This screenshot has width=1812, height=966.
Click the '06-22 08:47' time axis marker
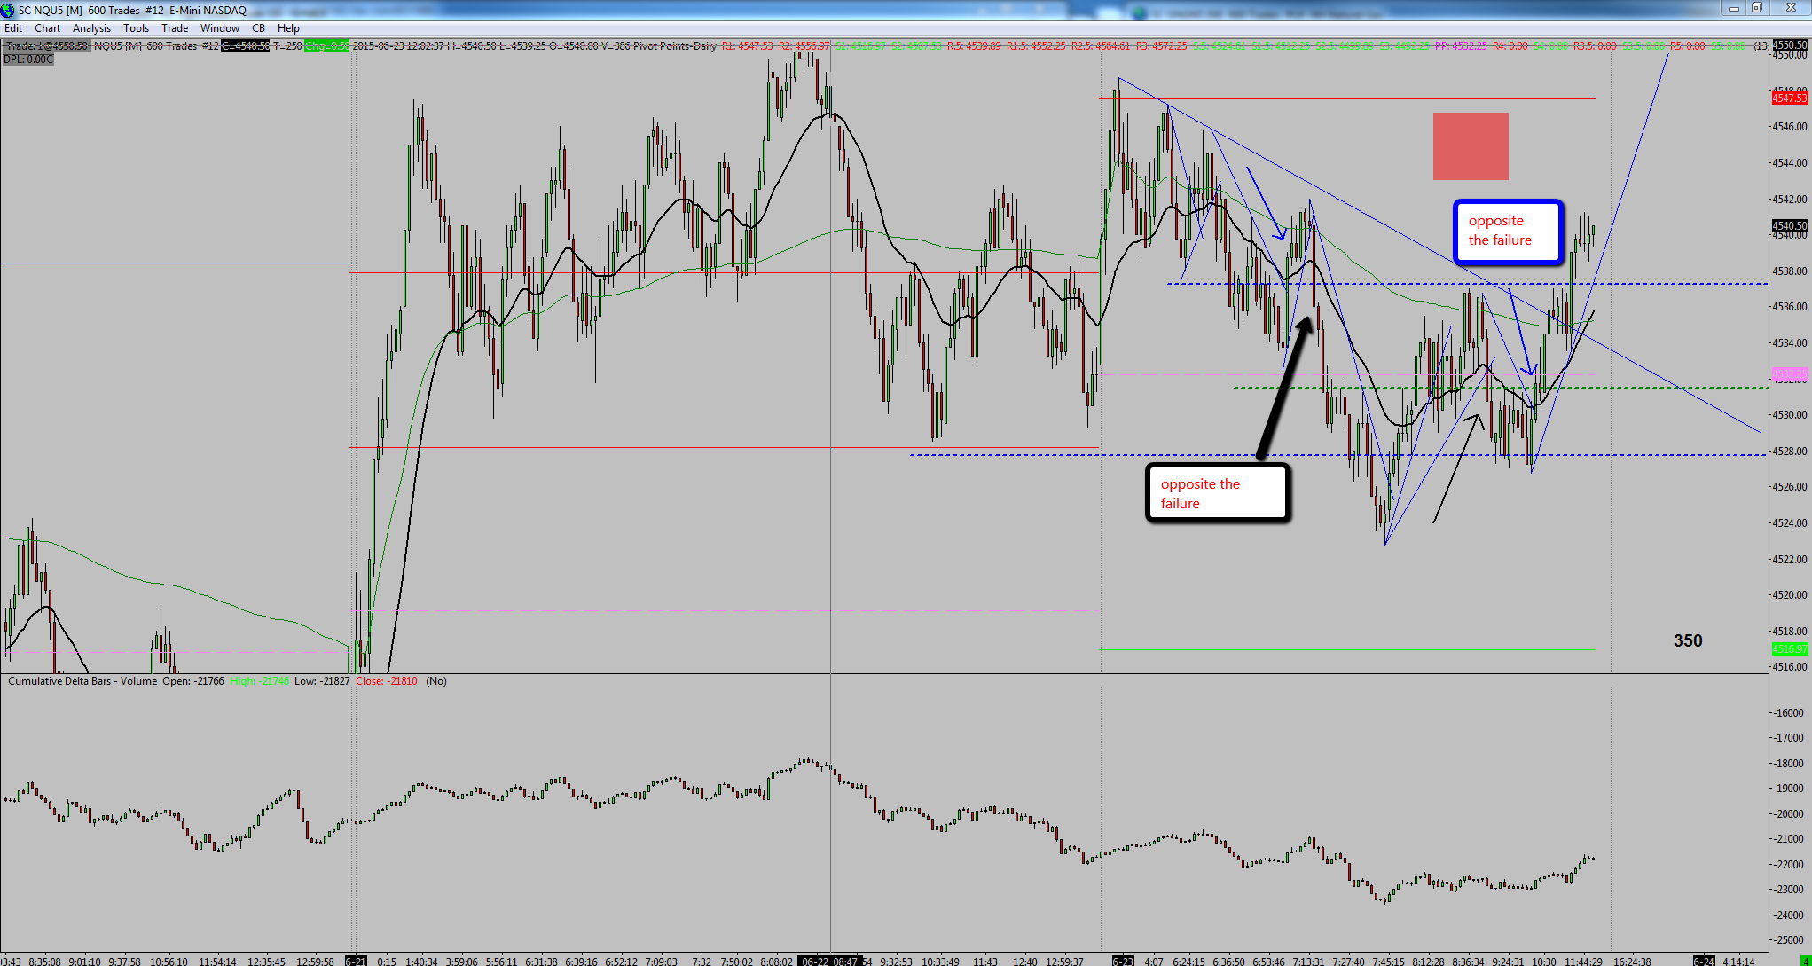[829, 961]
